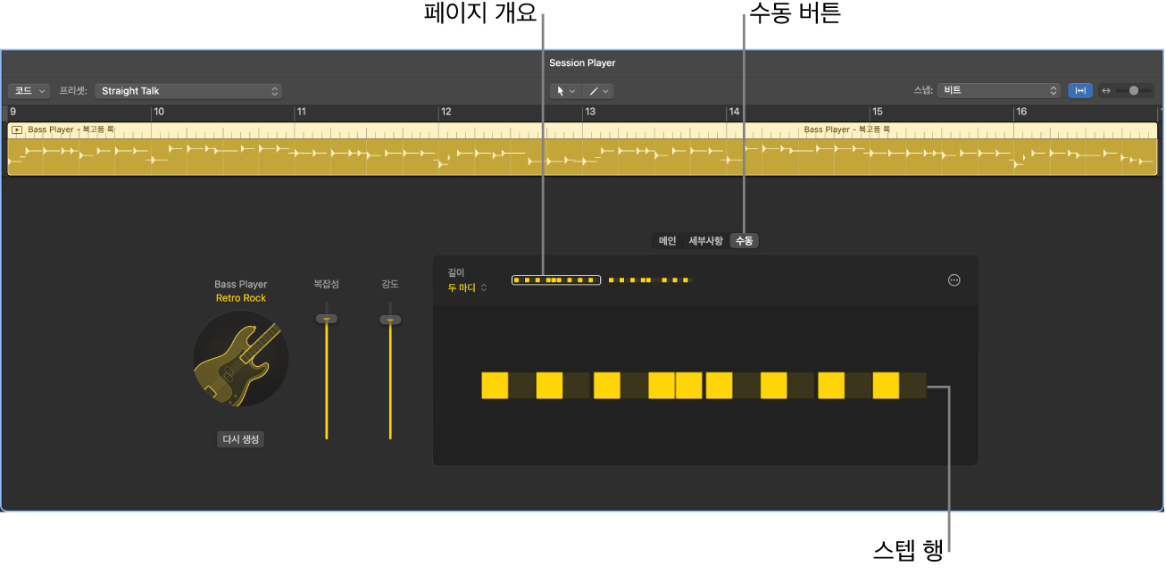Select the pencil tool in toolbar
The image size is (1166, 575).
point(594,91)
